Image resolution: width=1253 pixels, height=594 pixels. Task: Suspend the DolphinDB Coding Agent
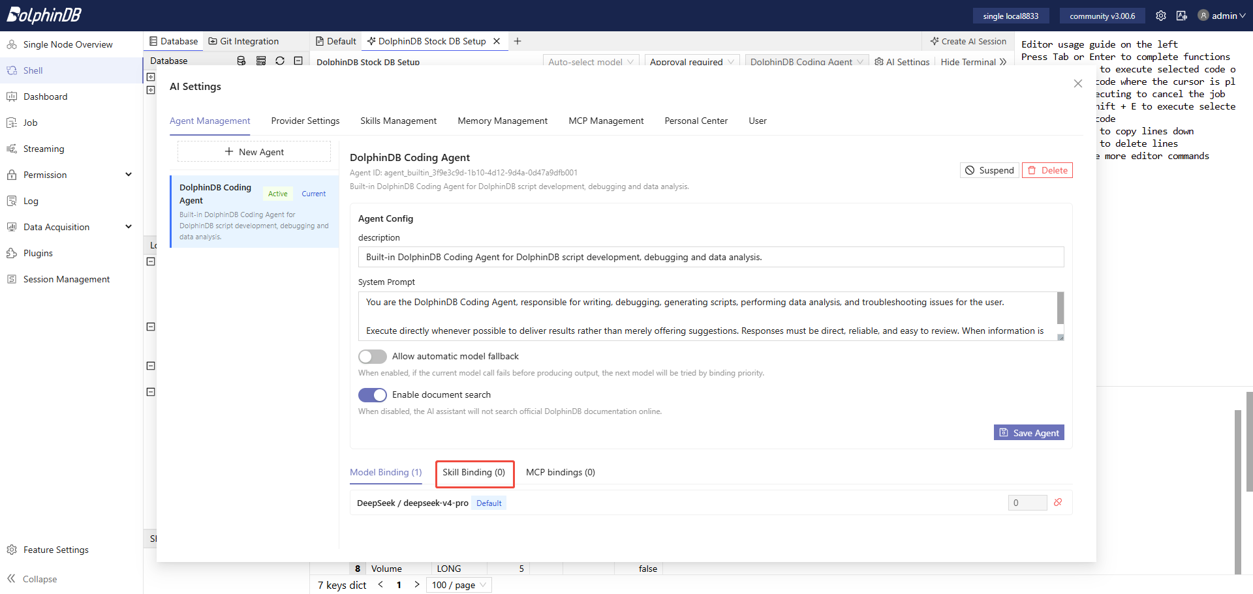pyautogui.click(x=989, y=170)
